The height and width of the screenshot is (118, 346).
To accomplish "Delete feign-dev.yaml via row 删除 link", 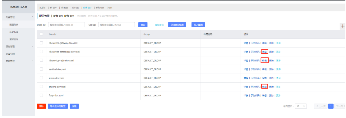I will point(271,96).
